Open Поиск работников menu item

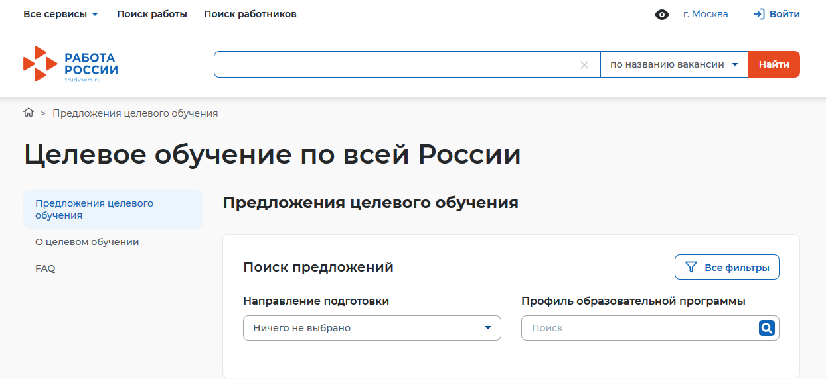250,14
